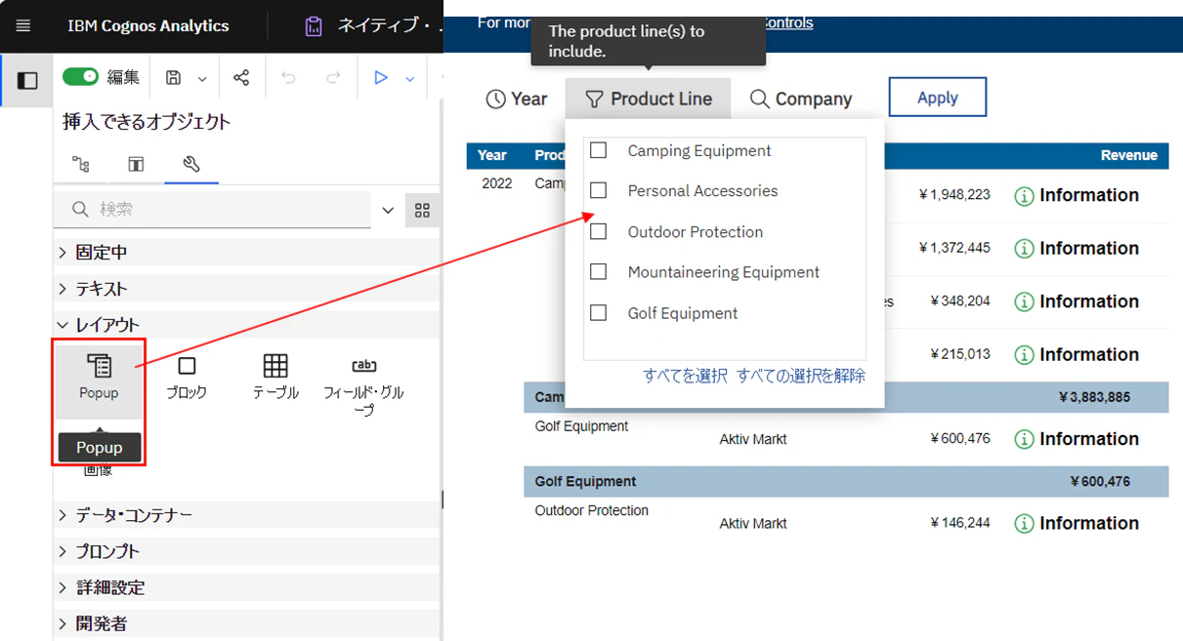Screen dimensions: 1183x641
Task: Click the Outdoor Protection row label
Action: coord(592,510)
